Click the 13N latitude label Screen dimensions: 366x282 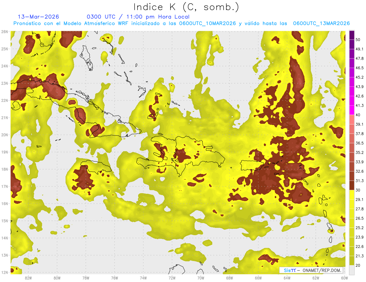(5, 255)
